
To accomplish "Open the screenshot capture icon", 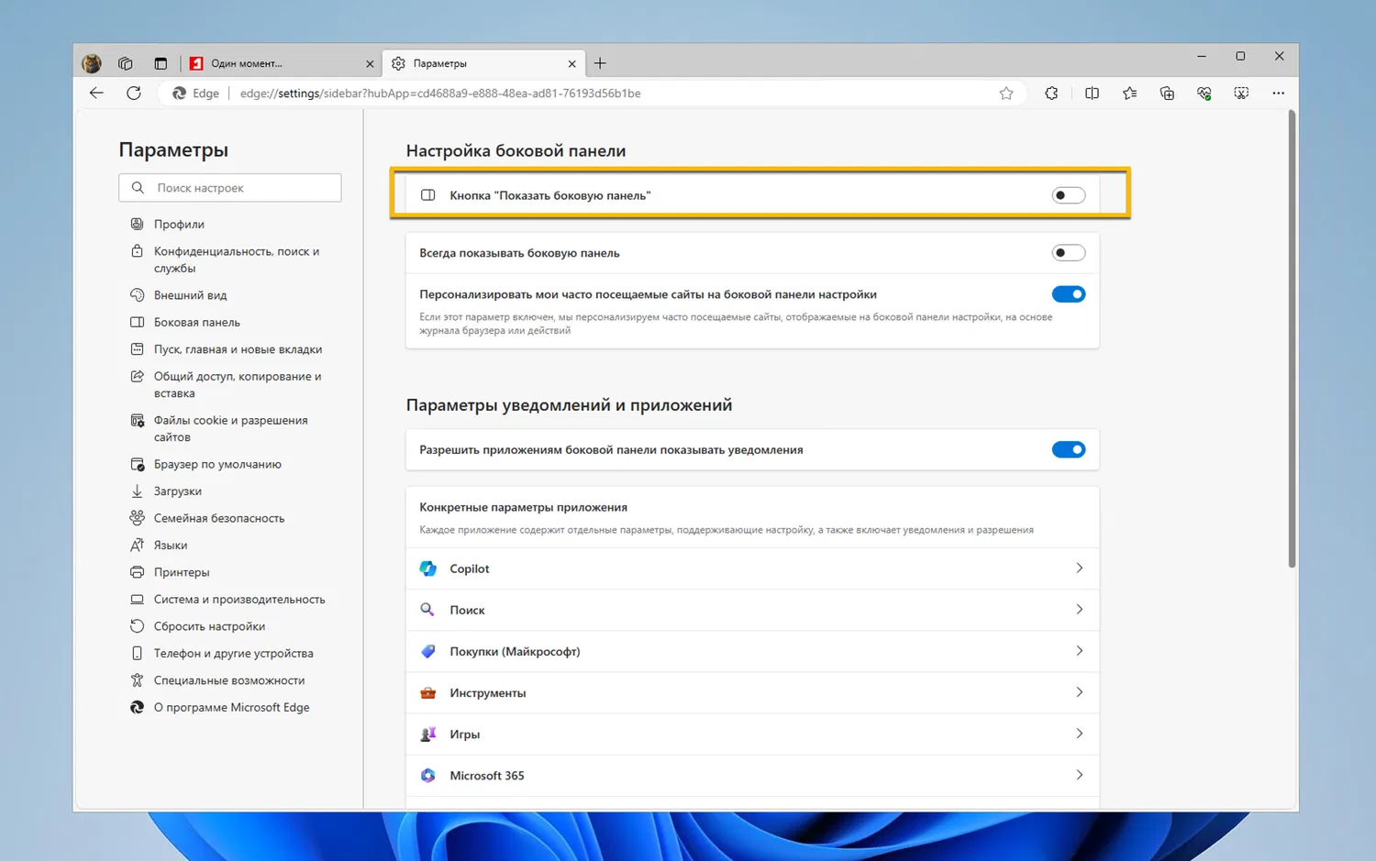I will pyautogui.click(x=1241, y=93).
